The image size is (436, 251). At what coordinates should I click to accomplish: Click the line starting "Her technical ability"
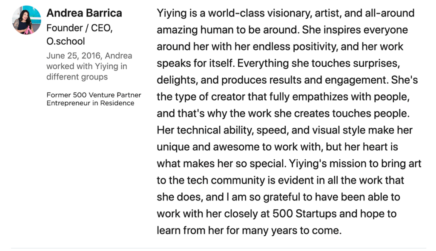[284, 130]
